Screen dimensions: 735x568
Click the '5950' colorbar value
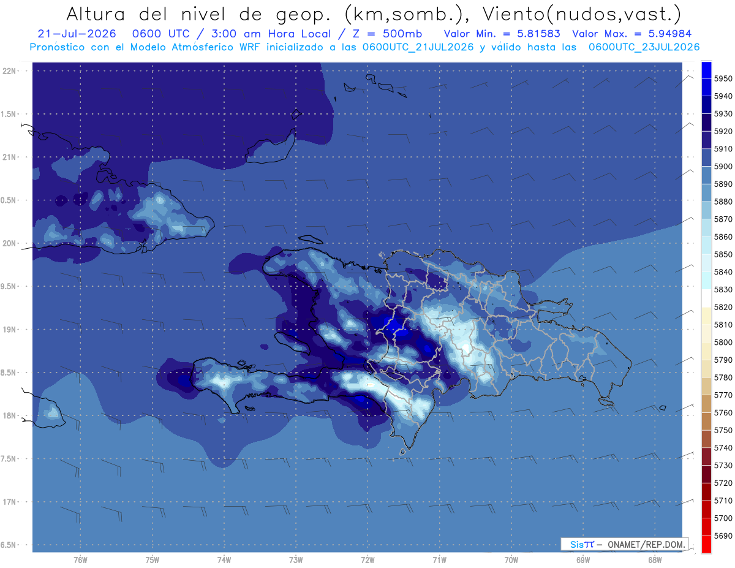[x=723, y=78]
